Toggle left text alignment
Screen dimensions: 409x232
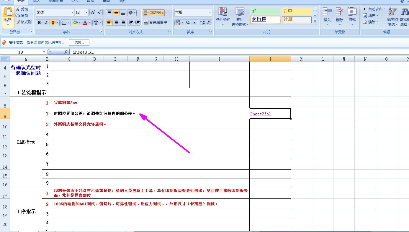tap(109, 22)
